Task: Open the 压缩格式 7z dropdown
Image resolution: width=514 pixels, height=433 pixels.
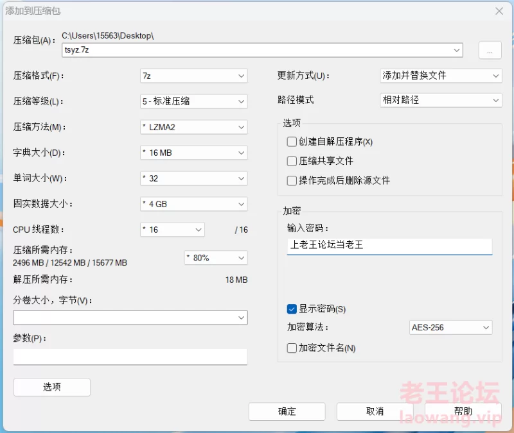Action: [x=194, y=76]
